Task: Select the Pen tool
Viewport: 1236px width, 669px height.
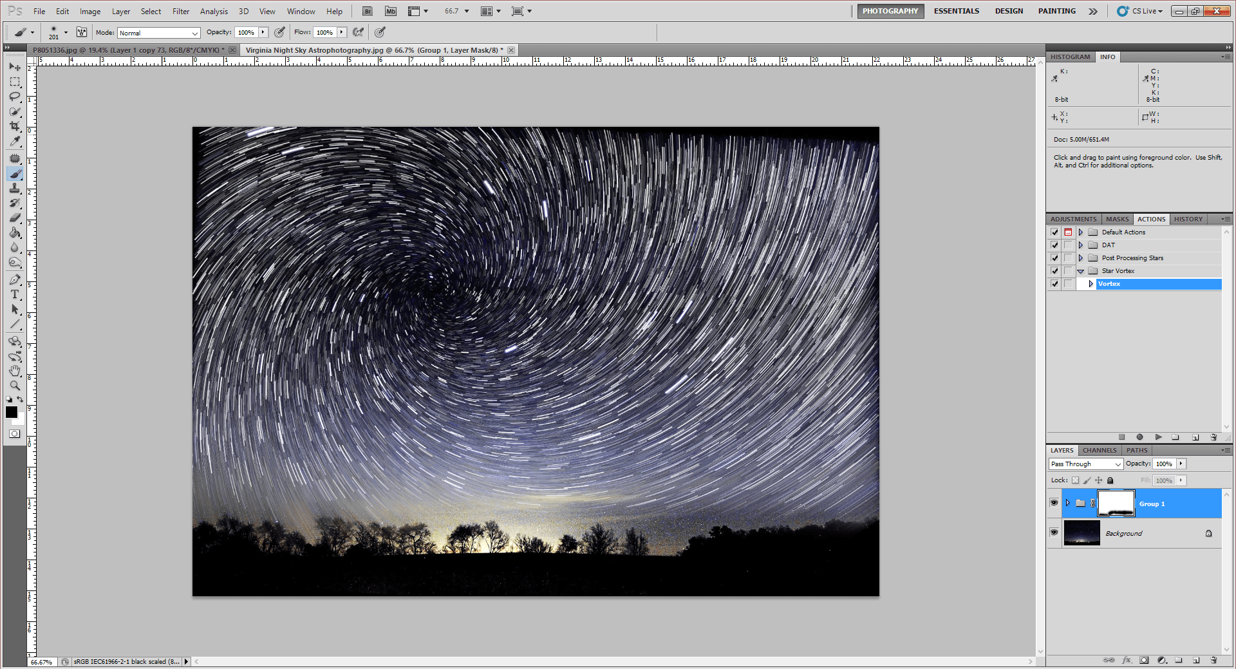Action: coord(15,279)
